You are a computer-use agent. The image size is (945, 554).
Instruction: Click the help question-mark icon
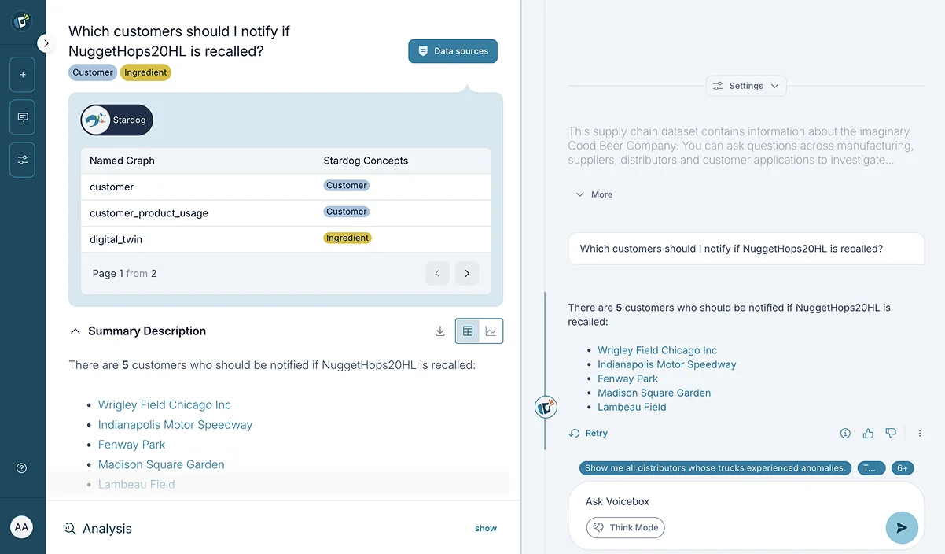pos(22,468)
